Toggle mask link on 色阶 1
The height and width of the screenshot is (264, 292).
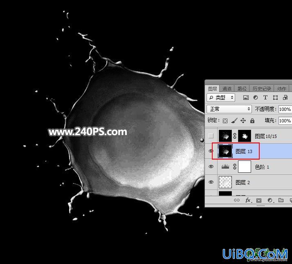235,167
